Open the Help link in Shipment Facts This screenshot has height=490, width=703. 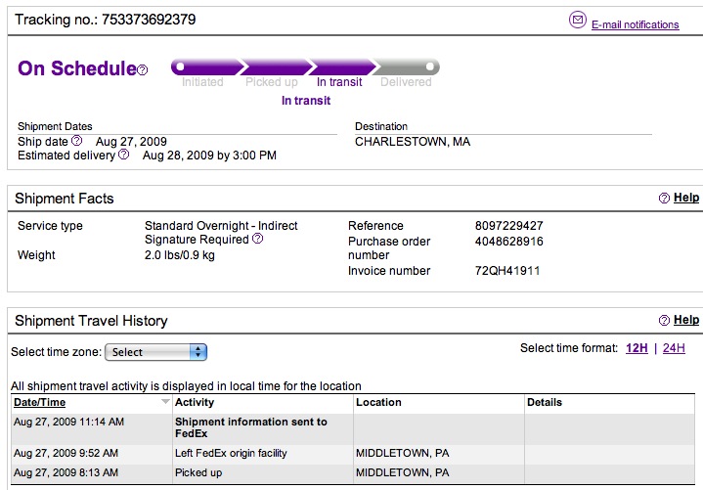tap(686, 198)
